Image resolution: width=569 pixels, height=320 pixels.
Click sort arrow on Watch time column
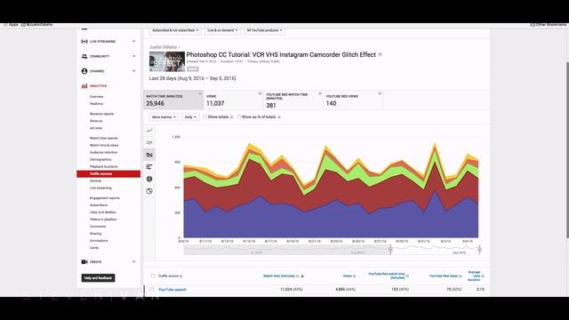click(x=302, y=276)
